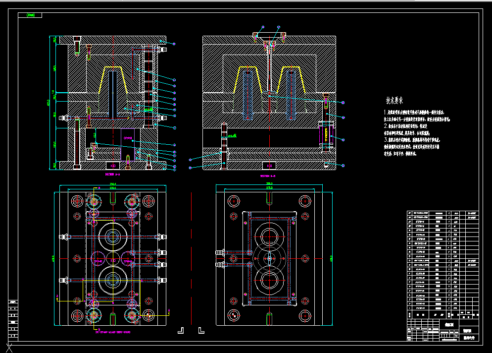Viewport: 492px width, 353px height.
Task: Select item 2. of the technical requirements text
Action: tap(407, 129)
